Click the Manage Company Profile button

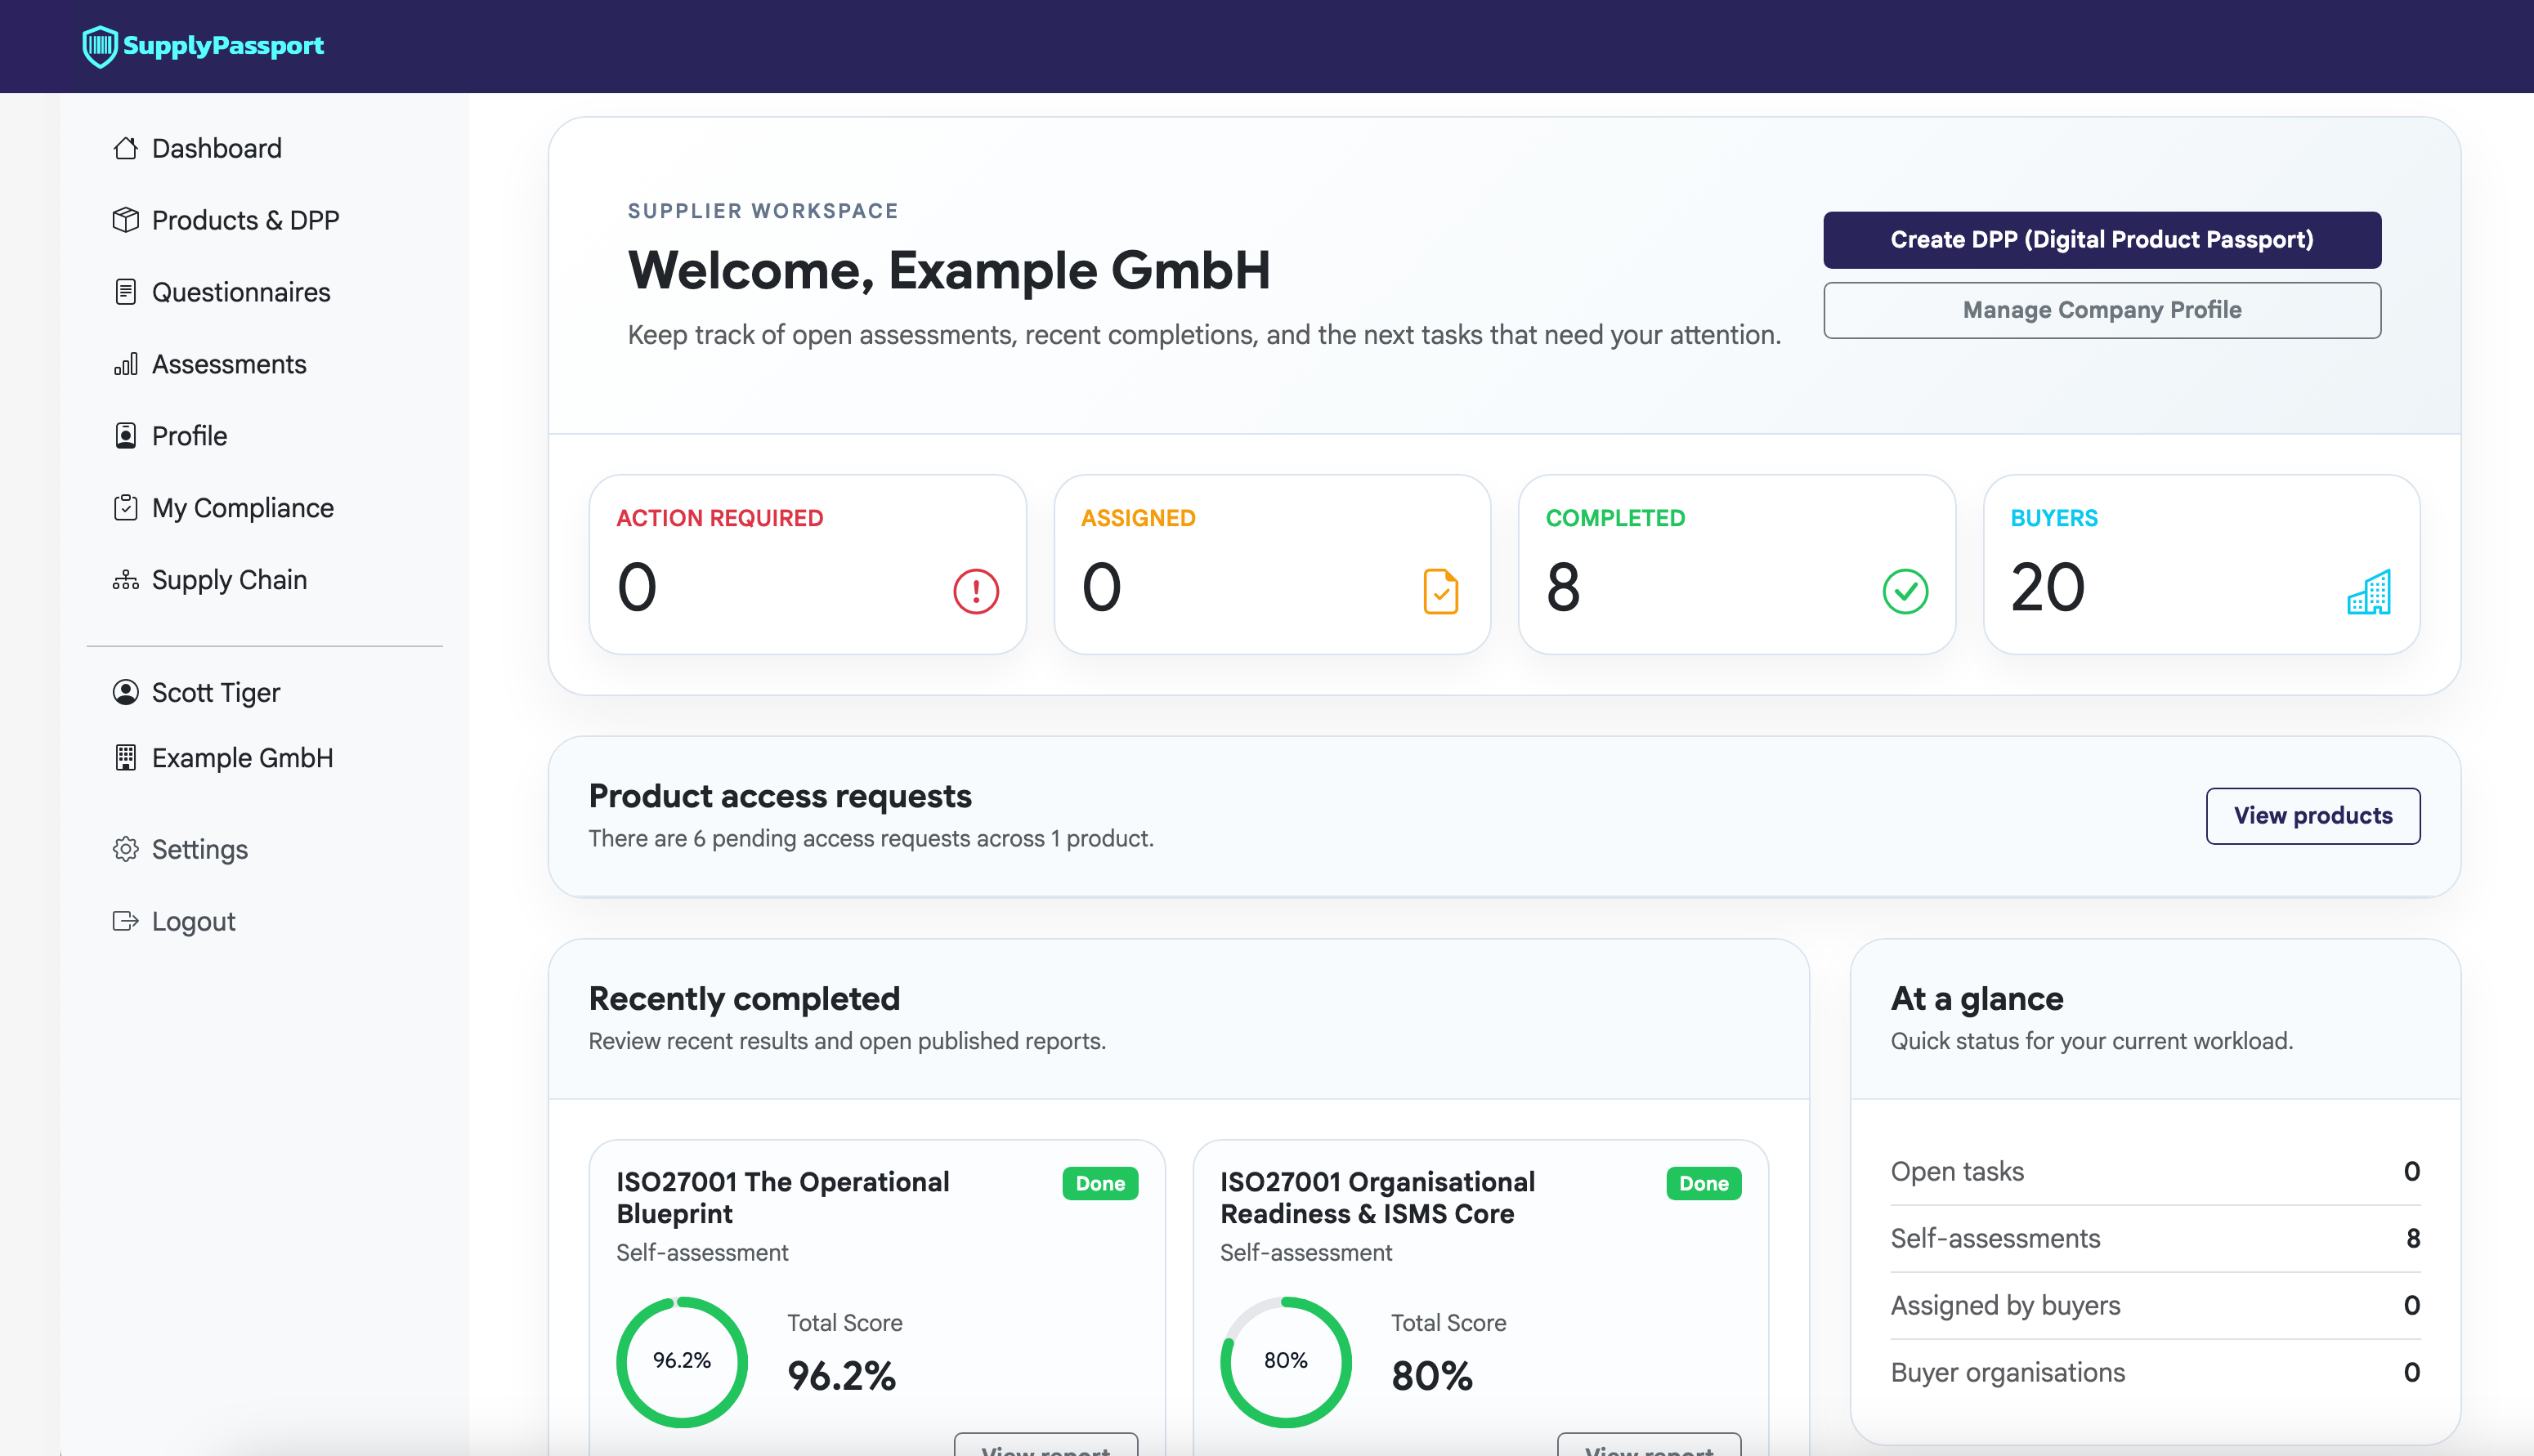(x=2102, y=310)
